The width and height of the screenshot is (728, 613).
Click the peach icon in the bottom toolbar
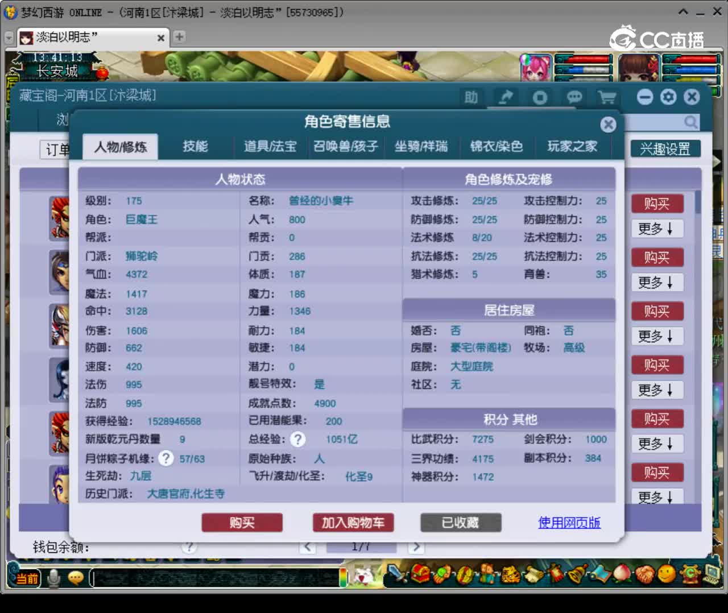tap(622, 574)
